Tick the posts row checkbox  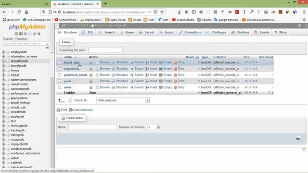tap(60, 81)
